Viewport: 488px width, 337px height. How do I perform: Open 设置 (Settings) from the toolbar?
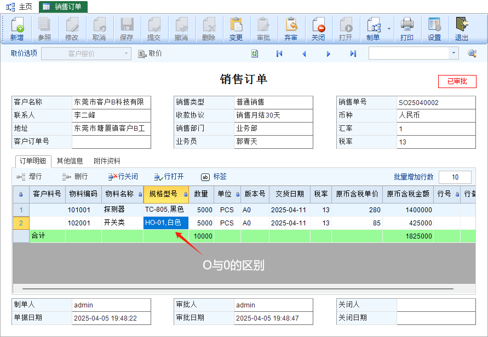pyautogui.click(x=434, y=29)
